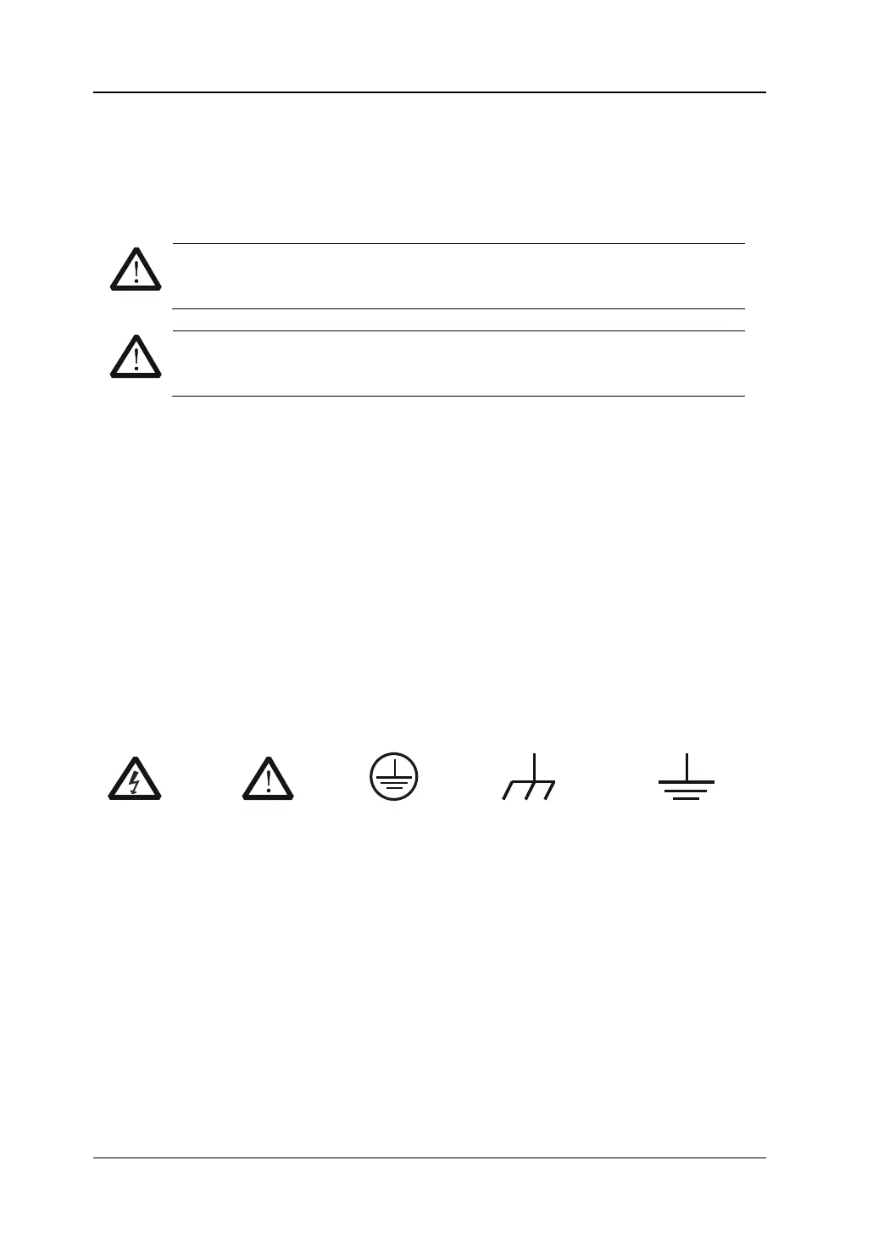Click the earth lines inside the circled ground symbol
This screenshot has height=1249, width=884.
click(x=396, y=780)
